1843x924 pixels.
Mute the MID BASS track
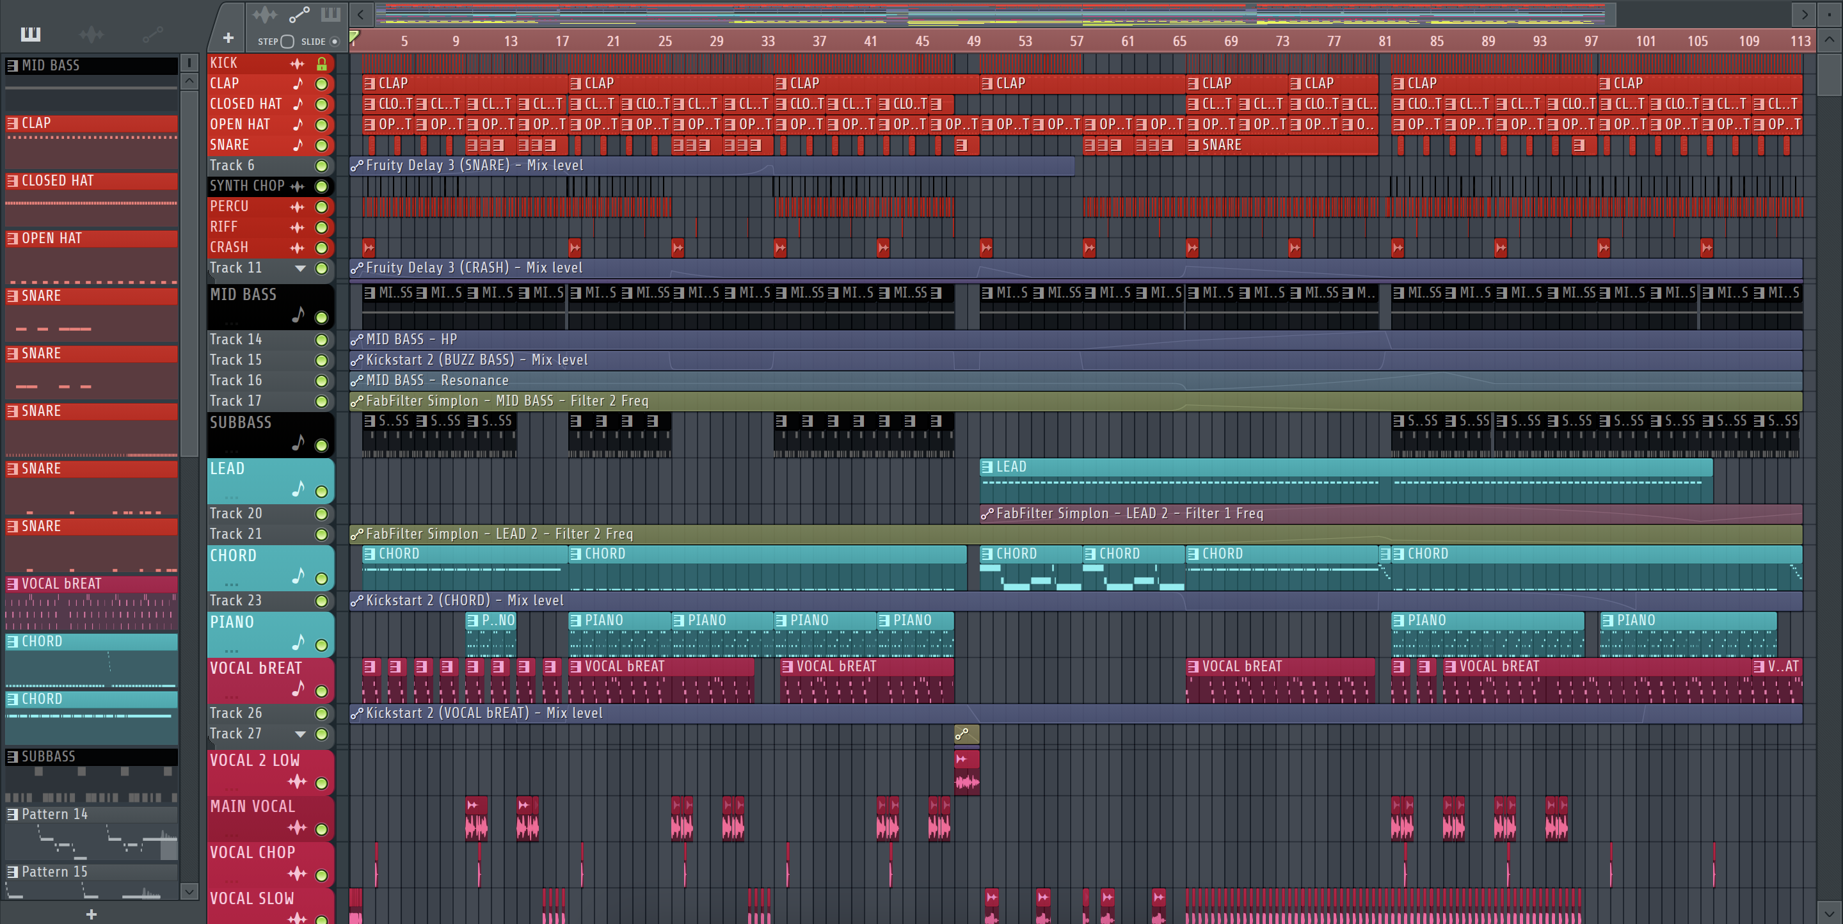click(322, 317)
